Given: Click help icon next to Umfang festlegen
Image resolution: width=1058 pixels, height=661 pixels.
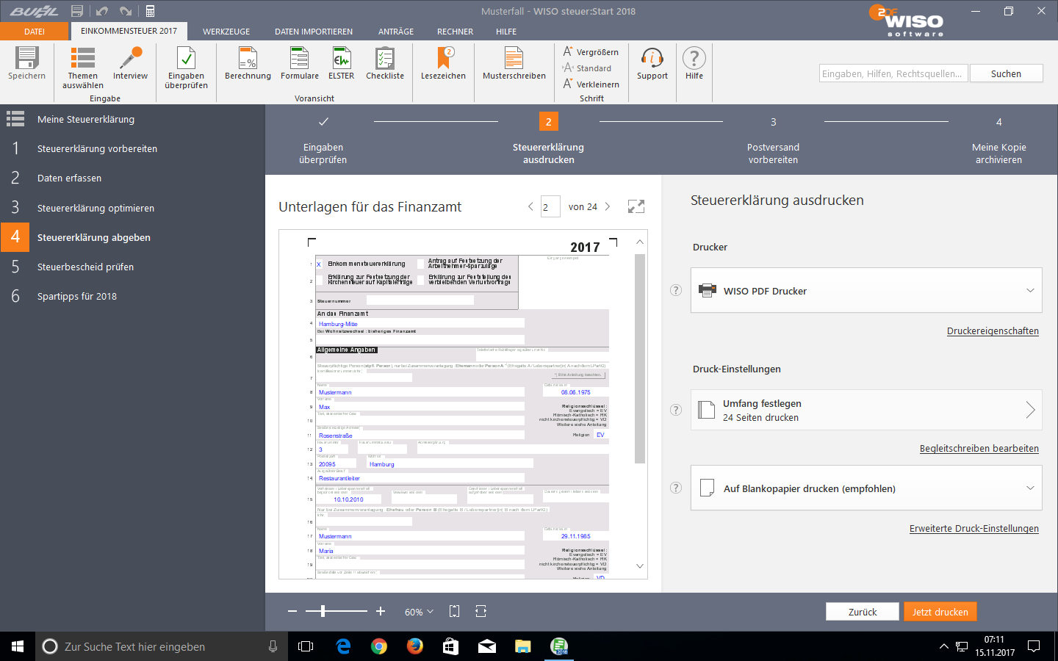Looking at the screenshot, I should click(x=676, y=410).
